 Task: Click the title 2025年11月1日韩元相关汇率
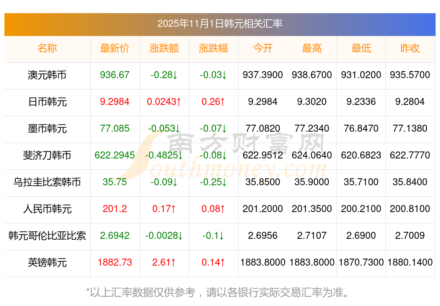coord(220,24)
